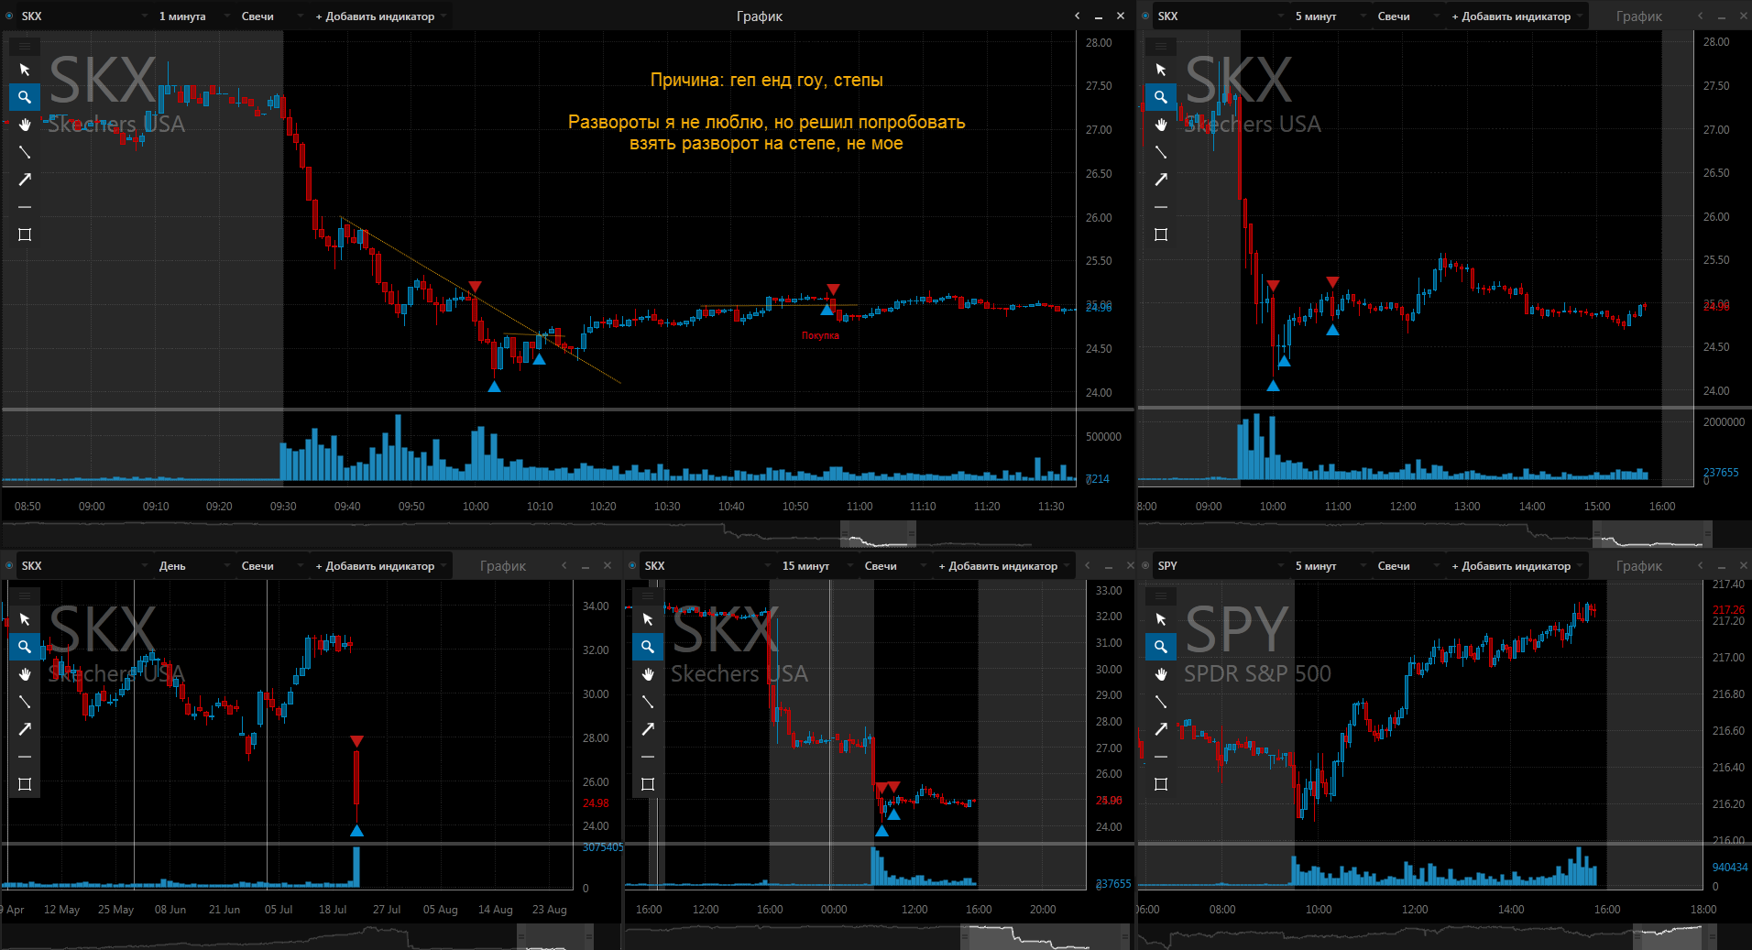Activate zoom tool in SKX daily chart
The width and height of the screenshot is (1752, 950).
click(25, 647)
